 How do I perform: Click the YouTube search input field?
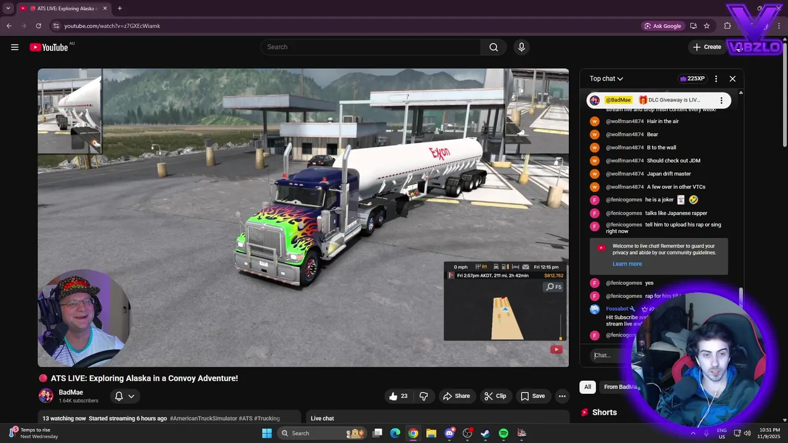coord(371,47)
